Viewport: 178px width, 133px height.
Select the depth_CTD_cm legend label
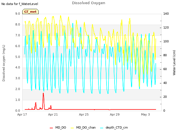pos(117,127)
